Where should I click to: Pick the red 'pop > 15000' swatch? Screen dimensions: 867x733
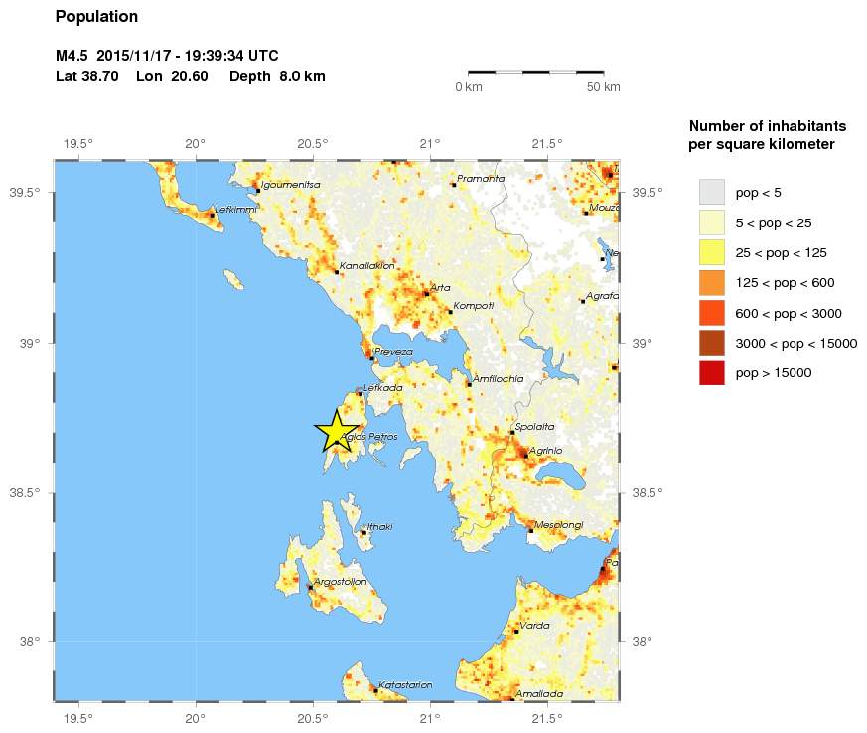[x=711, y=373]
